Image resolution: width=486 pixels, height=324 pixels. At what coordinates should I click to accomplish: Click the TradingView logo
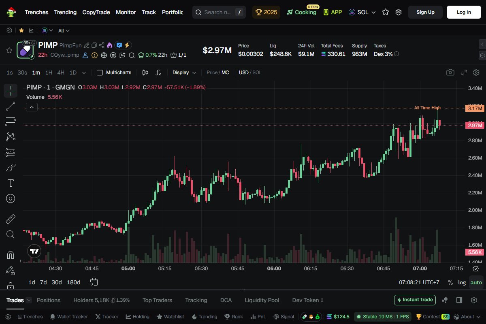point(34,252)
